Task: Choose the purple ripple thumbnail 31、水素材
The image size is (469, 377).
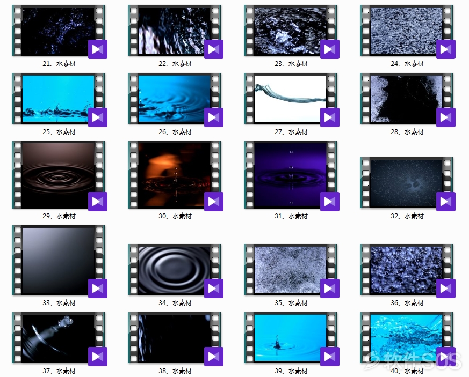Action: (291, 175)
